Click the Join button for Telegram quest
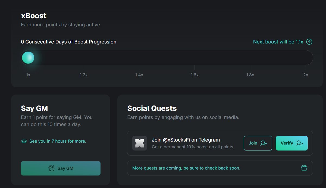This screenshot has width=326, height=188. 258,143
